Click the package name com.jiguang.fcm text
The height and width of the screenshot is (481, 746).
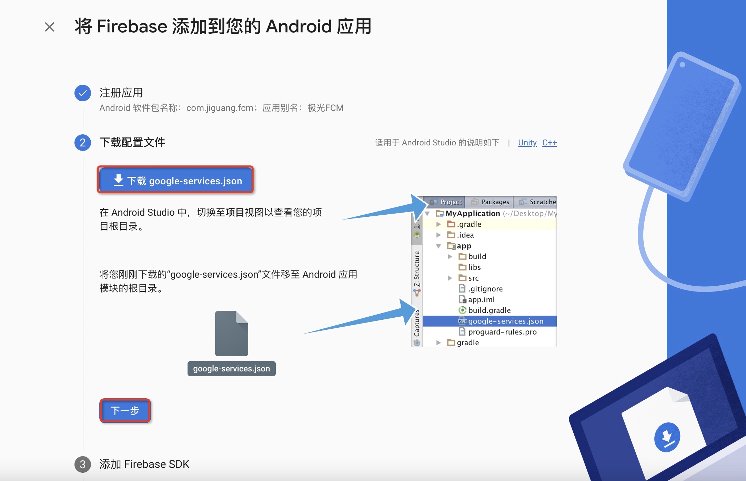pyautogui.click(x=220, y=108)
